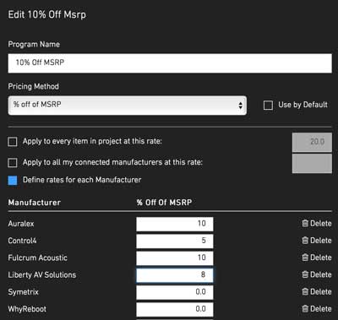338x320 pixels.
Task: Click the Symetrix rate input showing 0.0
Action: (175, 292)
